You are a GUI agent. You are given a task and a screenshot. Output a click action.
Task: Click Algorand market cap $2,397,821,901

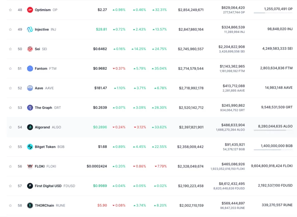tap(191, 127)
